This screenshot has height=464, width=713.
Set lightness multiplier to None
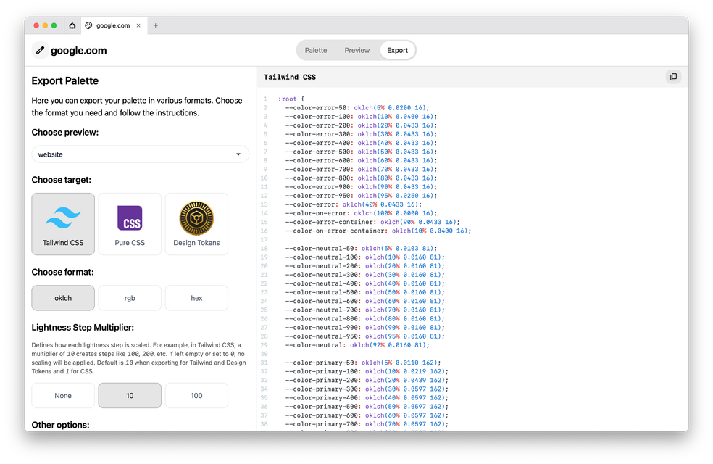click(x=63, y=396)
